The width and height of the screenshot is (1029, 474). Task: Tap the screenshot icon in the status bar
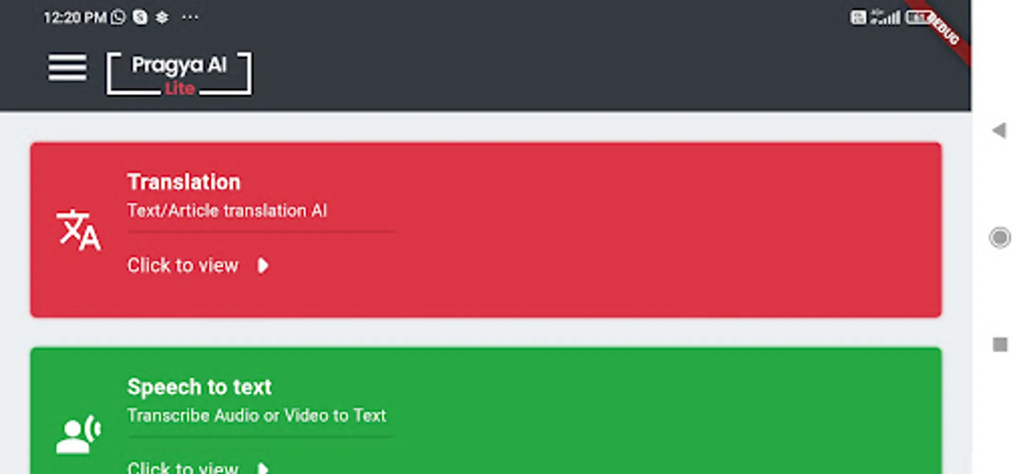coord(859,17)
